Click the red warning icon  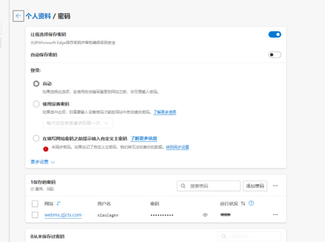click(46, 149)
